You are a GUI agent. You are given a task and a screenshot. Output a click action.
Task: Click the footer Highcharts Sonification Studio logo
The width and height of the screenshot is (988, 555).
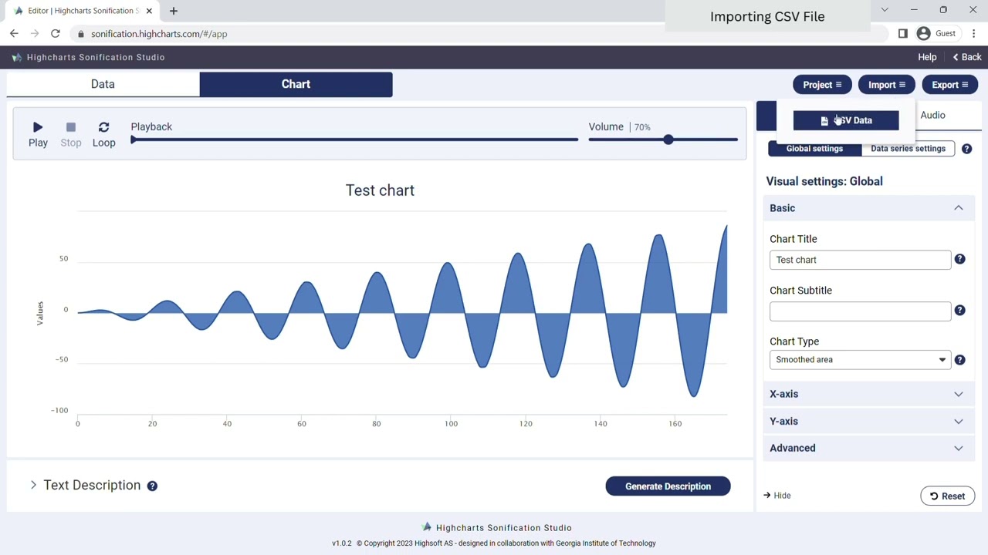pyautogui.click(x=496, y=528)
